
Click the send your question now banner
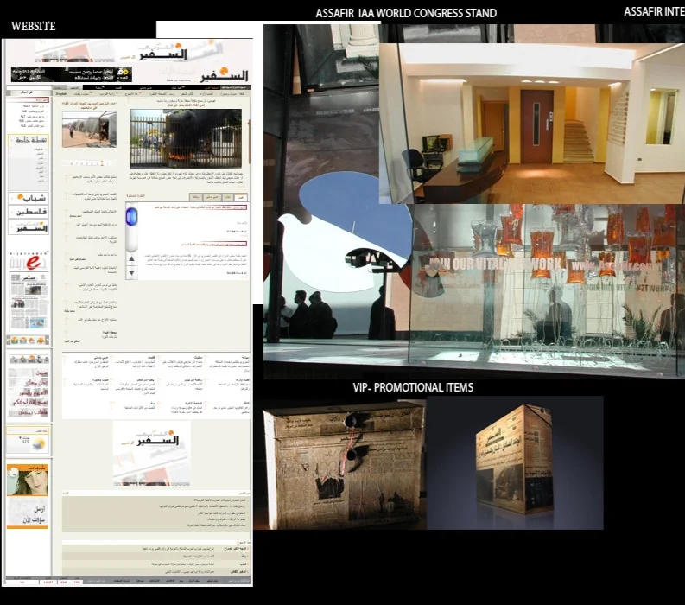pyautogui.click(x=28, y=513)
